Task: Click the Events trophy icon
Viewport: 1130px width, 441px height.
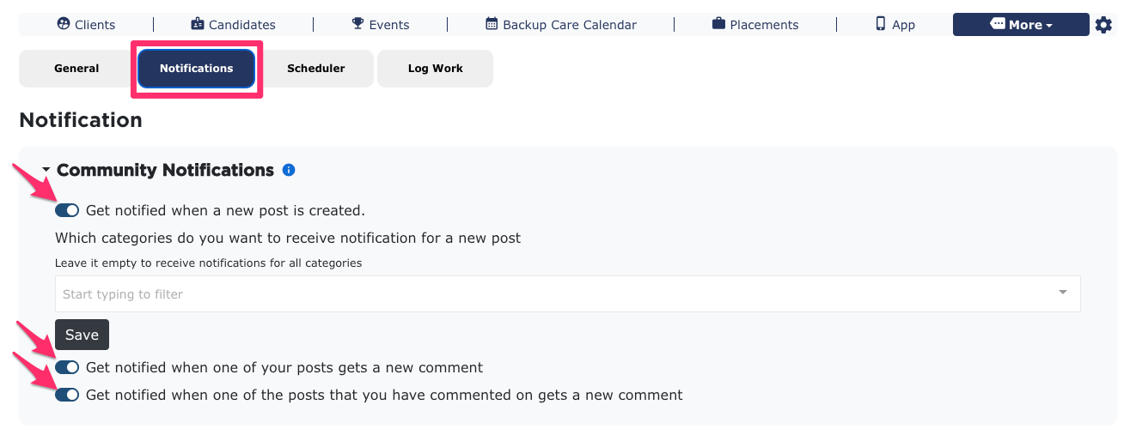Action: tap(358, 24)
